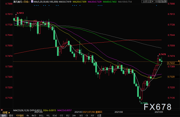Open 设置 in the bottom bar
This screenshot has width=180, height=117.
point(99,115)
